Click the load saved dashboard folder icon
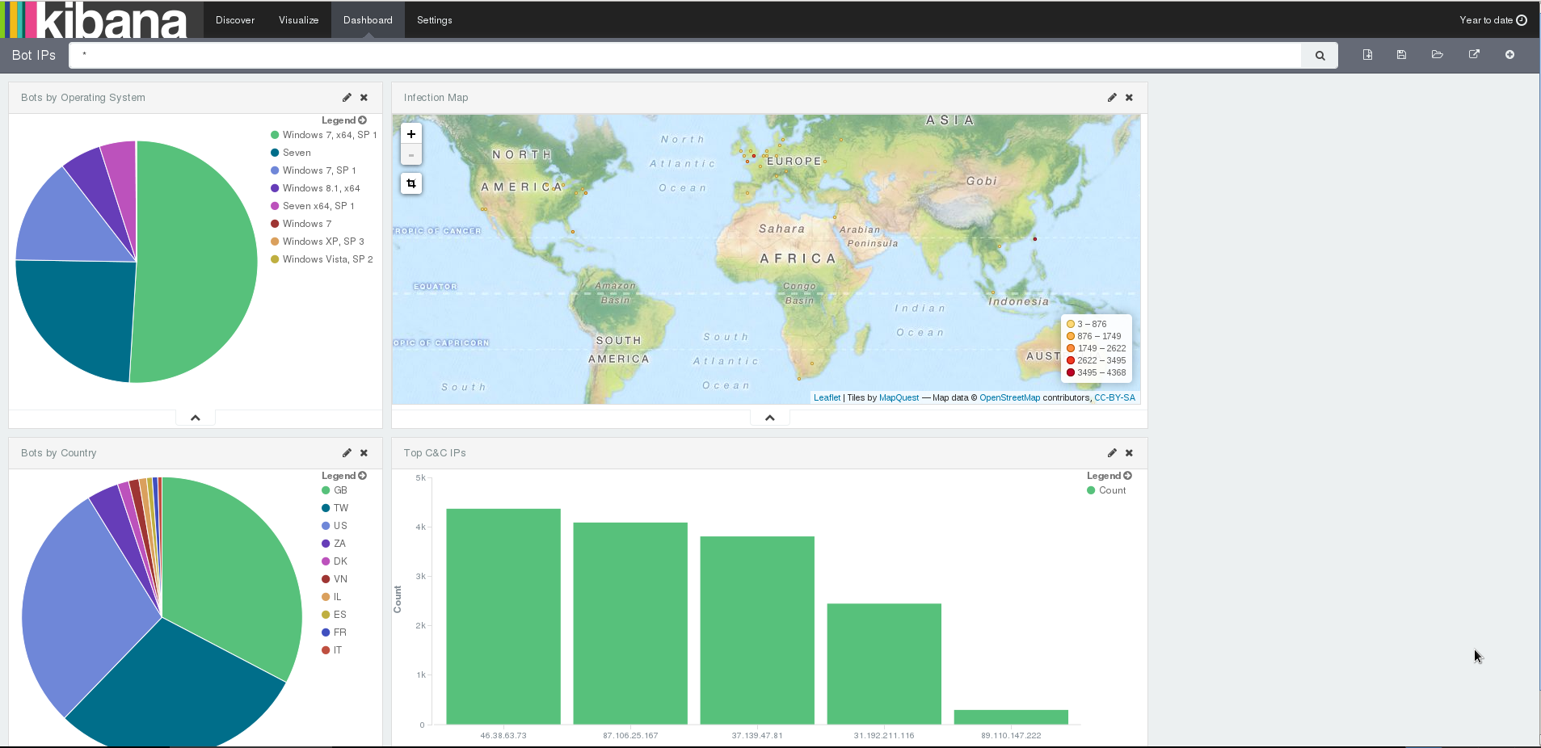Viewport: 1541px width, 748px height. (1437, 55)
